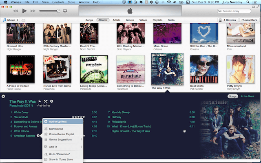261x163 pixels.
Task: Choose Go to "Parachute" menu item
Action: pos(63,154)
